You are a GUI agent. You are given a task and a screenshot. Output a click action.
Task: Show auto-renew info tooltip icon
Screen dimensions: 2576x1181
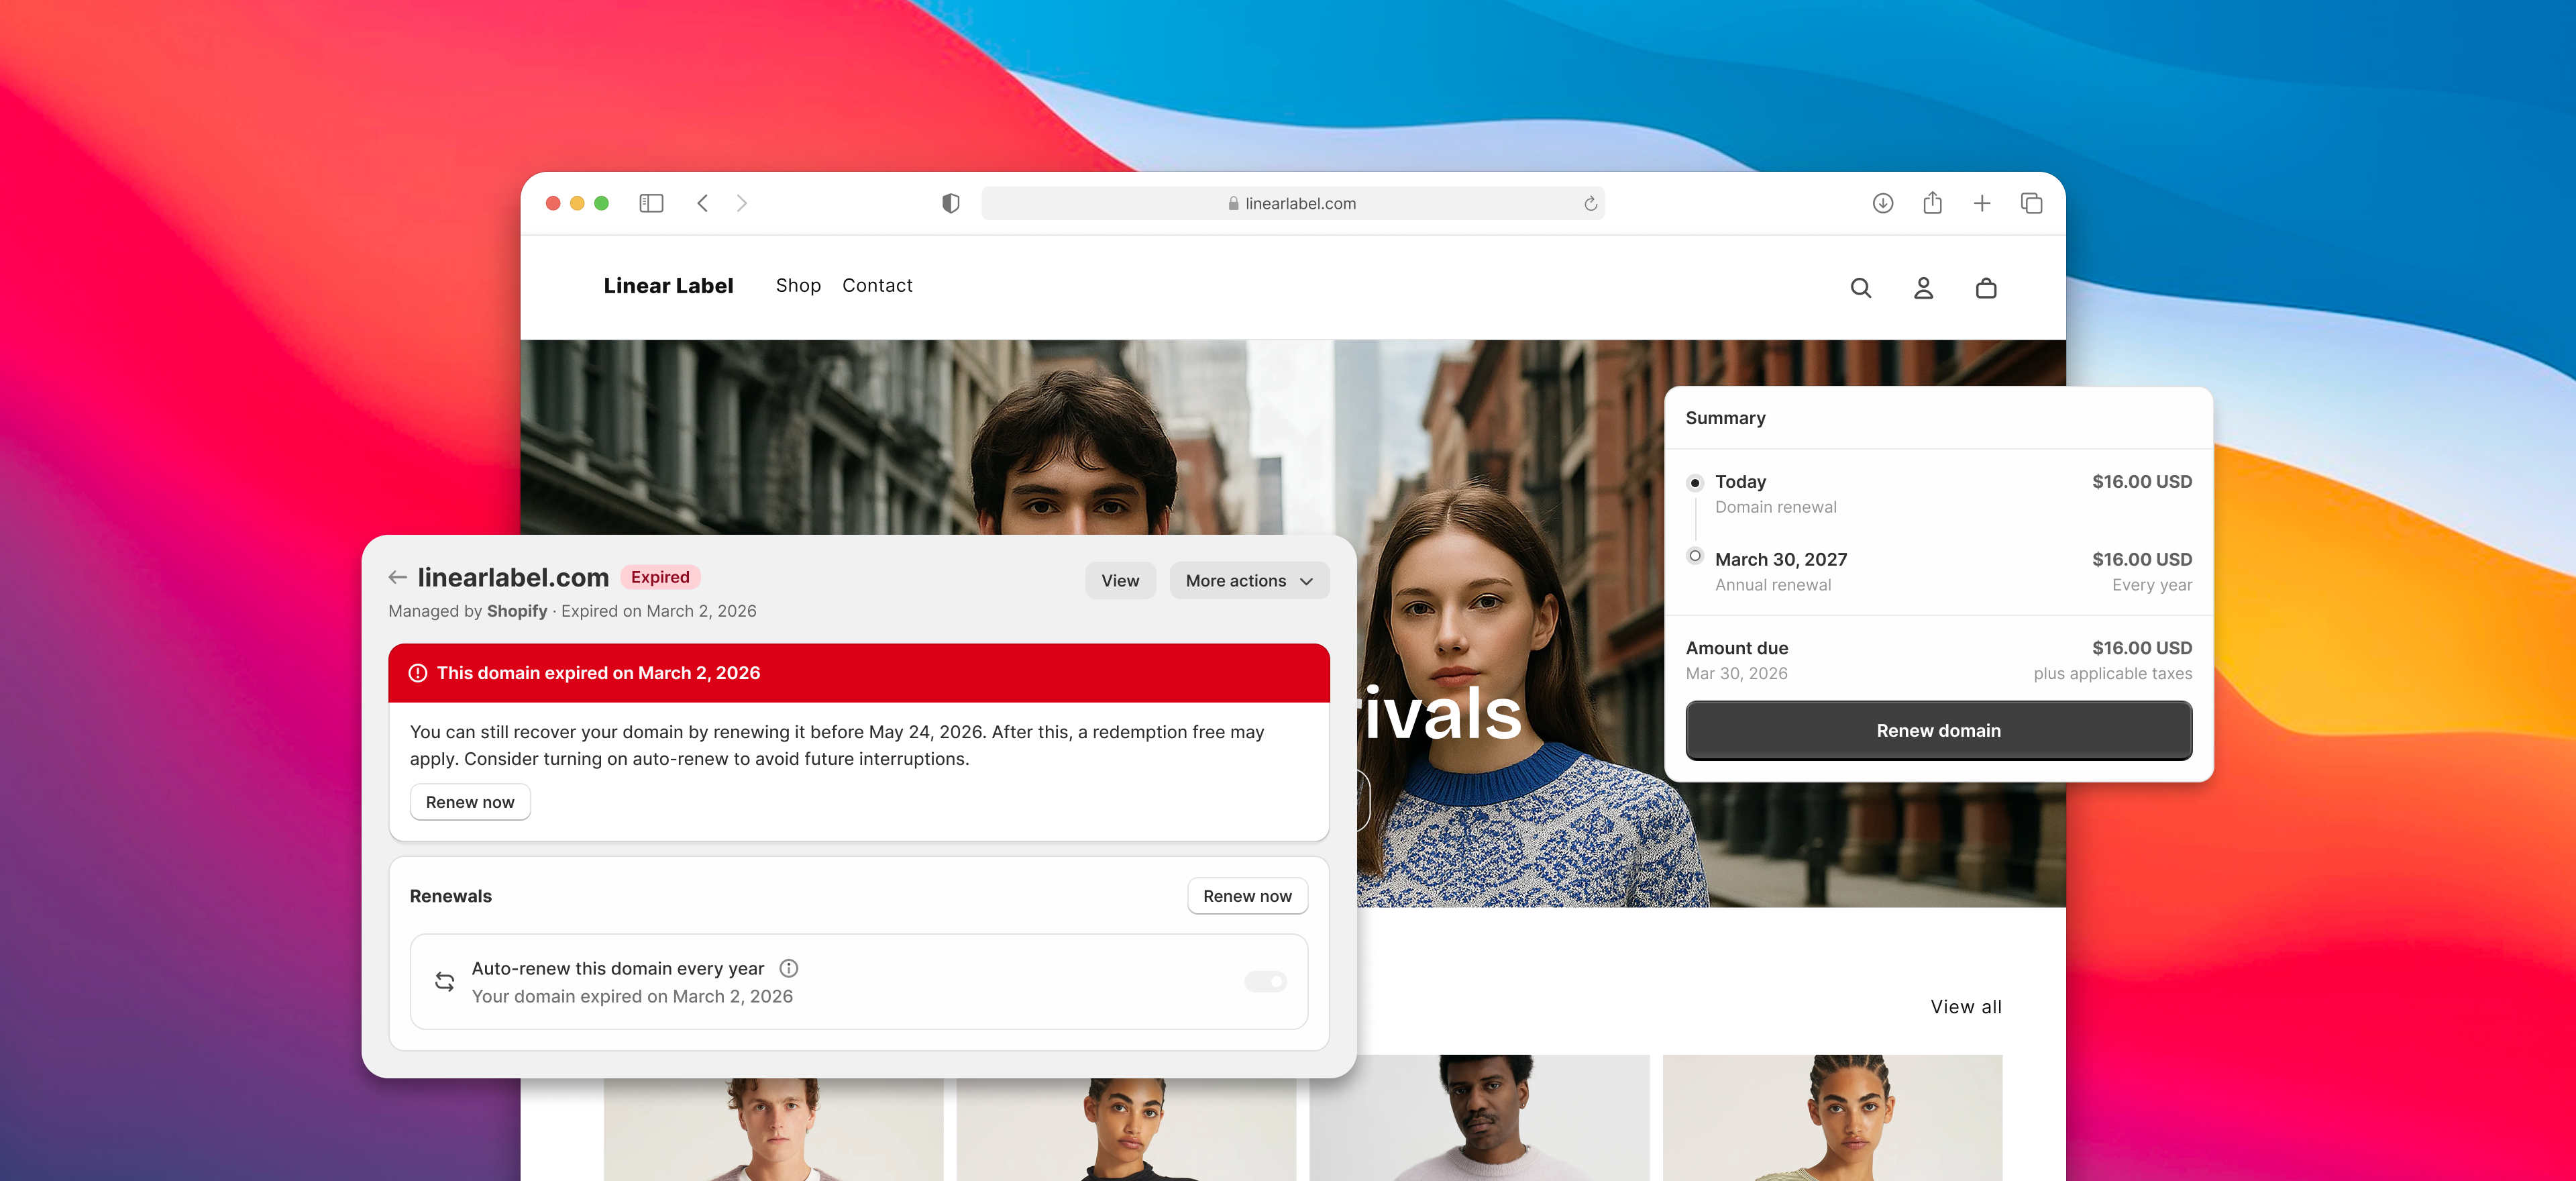[x=788, y=968]
